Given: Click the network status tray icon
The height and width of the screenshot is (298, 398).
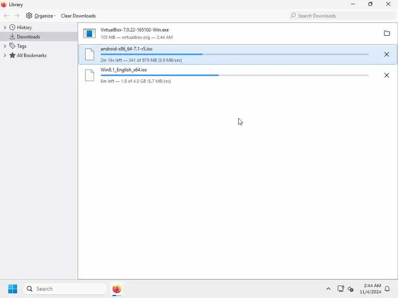Looking at the screenshot, I should [340, 289].
